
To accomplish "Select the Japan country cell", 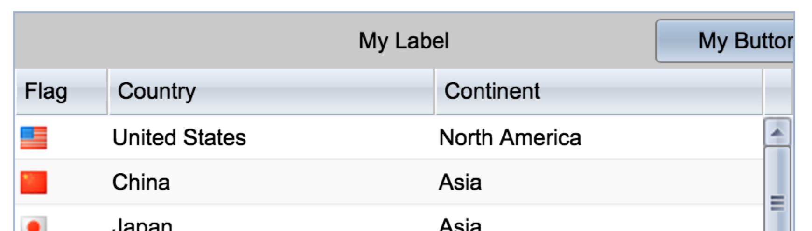I will click(142, 225).
